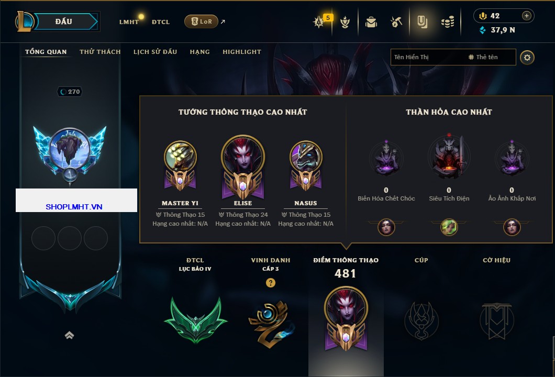
Task: Open the Store coins icon
Action: point(447,22)
